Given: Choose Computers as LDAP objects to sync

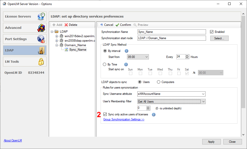Looking at the screenshot, I should (x=158, y=82).
